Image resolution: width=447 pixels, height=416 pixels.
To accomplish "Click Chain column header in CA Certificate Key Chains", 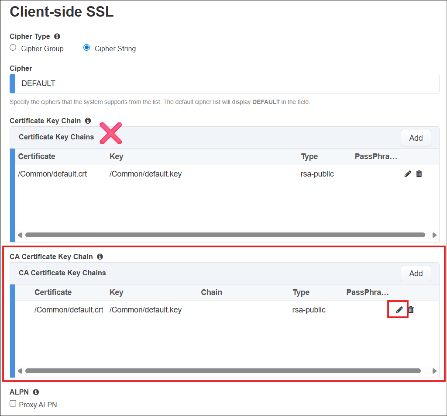I will pyautogui.click(x=211, y=292).
